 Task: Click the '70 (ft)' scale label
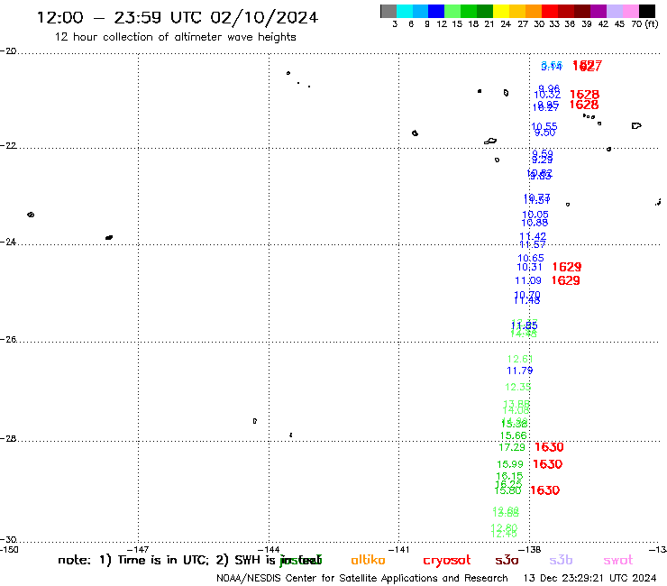tap(644, 24)
